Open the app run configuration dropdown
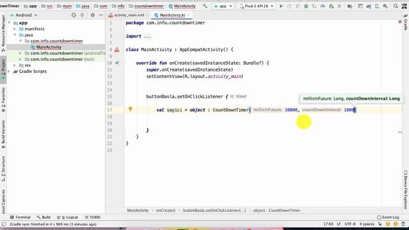 (x=222, y=6)
